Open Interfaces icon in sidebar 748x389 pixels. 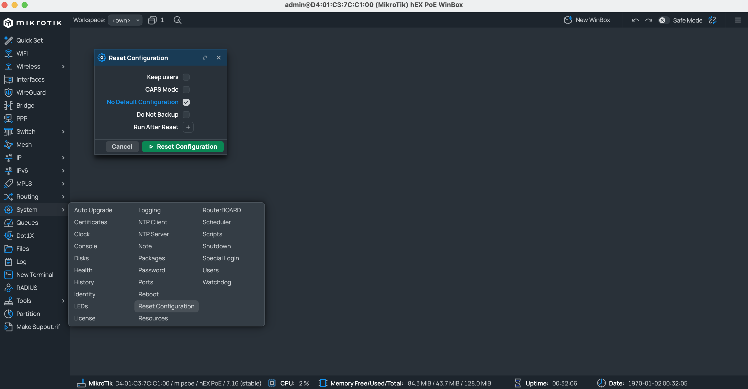pos(9,79)
